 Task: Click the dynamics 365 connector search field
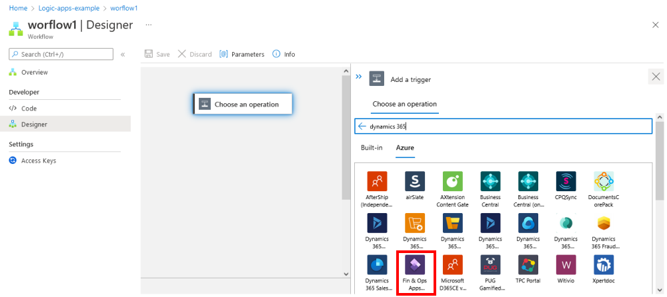point(503,127)
